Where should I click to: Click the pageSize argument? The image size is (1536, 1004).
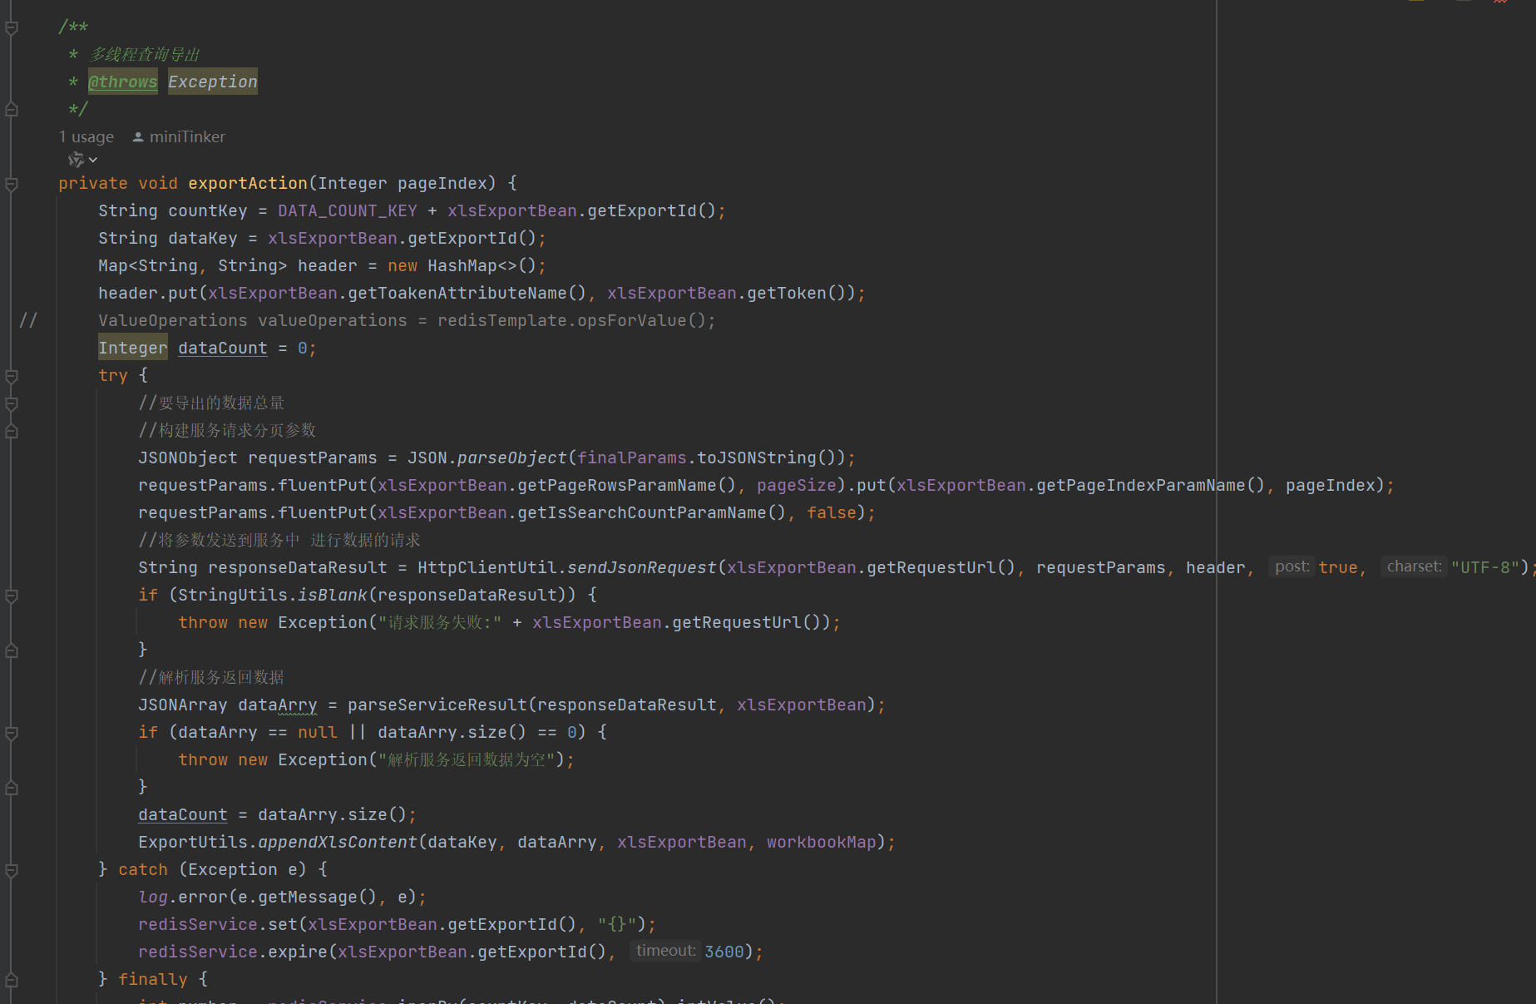click(x=797, y=485)
